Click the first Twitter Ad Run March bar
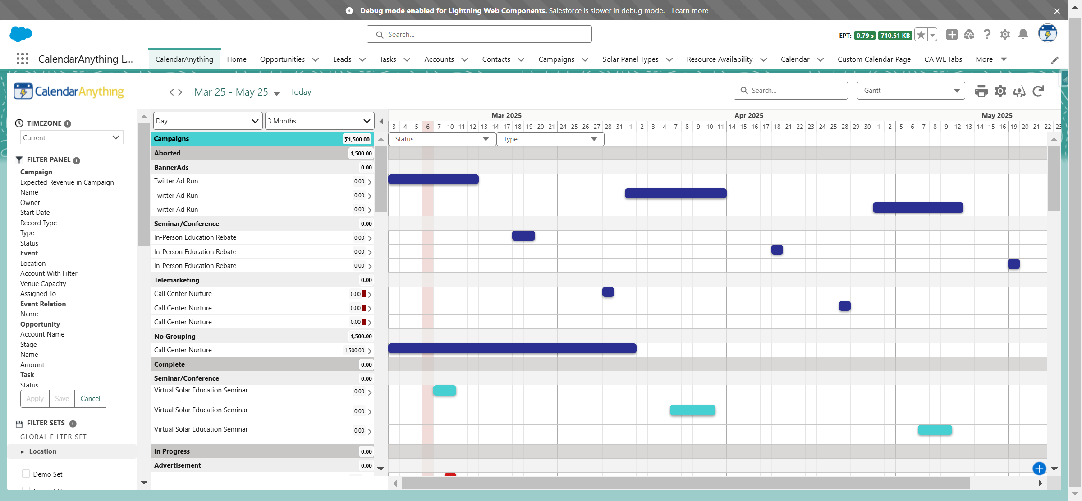The height and width of the screenshot is (501, 1082). [x=433, y=179]
